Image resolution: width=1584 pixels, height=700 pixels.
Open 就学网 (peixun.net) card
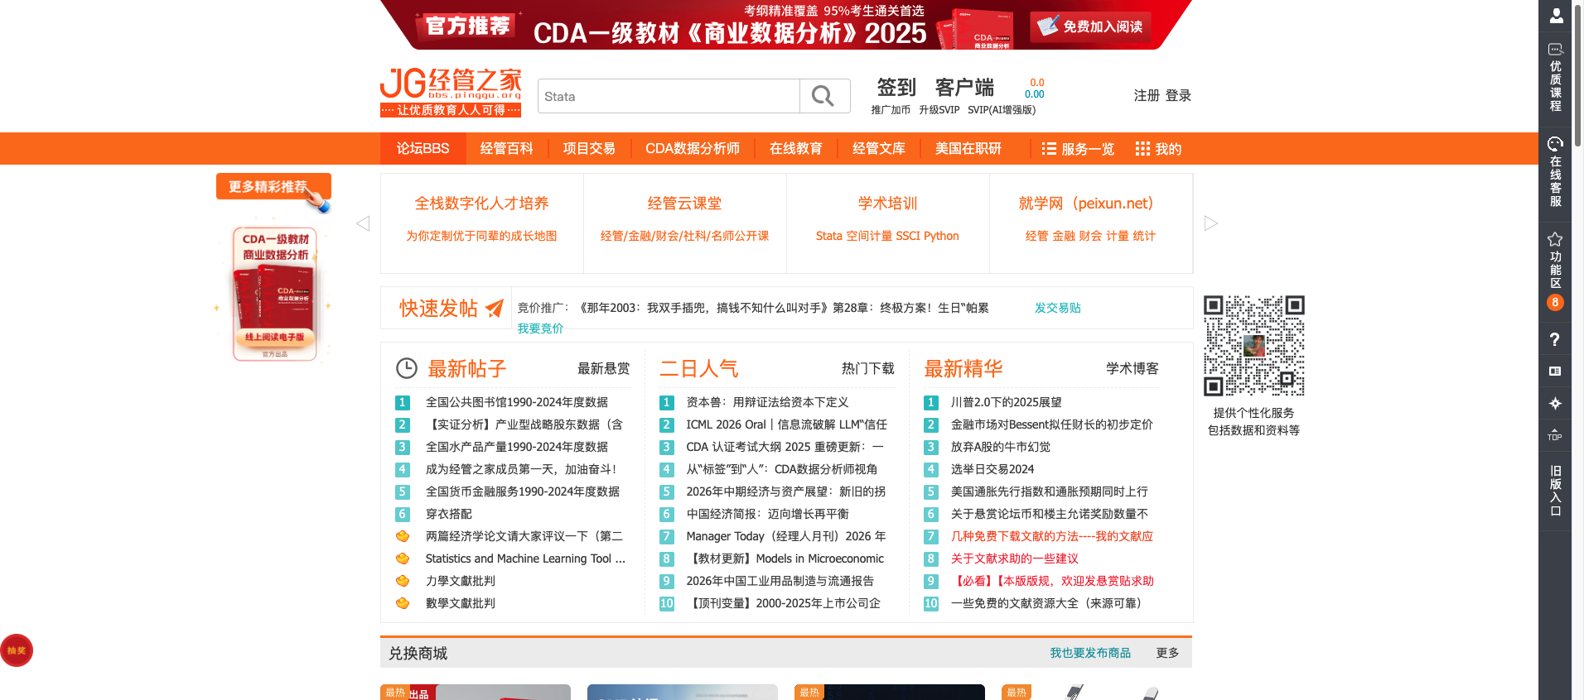1090,223
